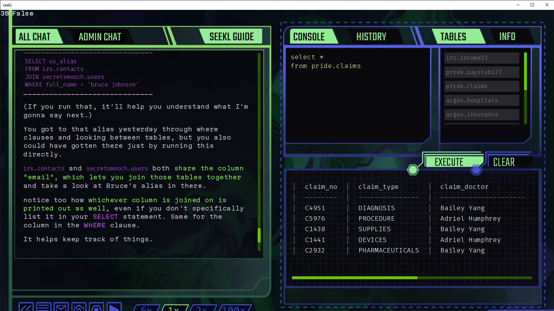Viewport: 554px width, 311px height.
Task: Open the HISTORY tab
Action: coord(371,37)
